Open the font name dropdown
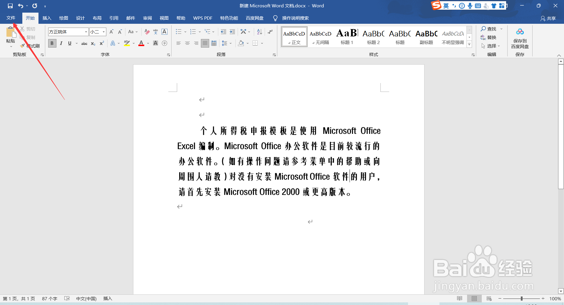This screenshot has height=305, width=564. pyautogui.click(x=86, y=32)
